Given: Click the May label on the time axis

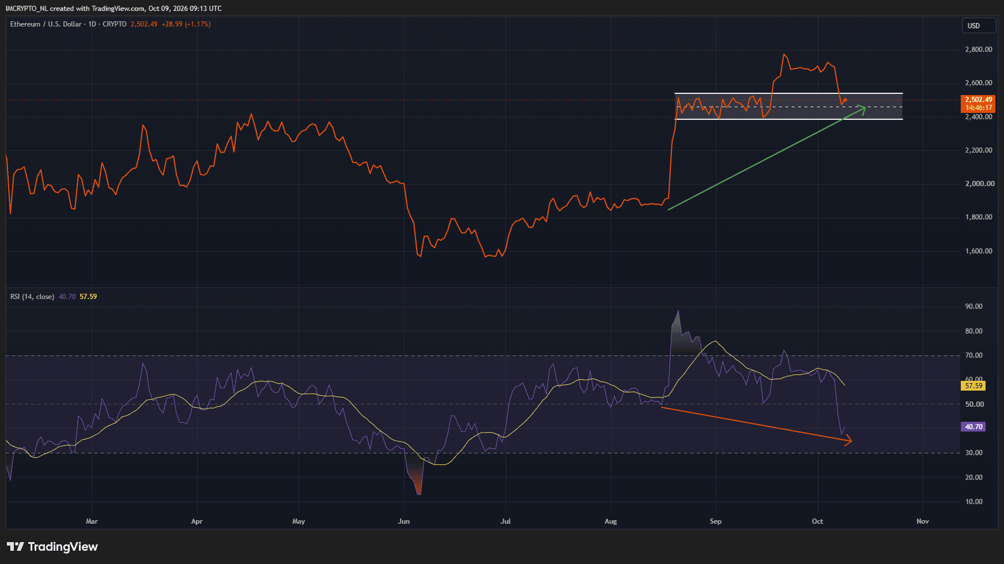Looking at the screenshot, I should pyautogui.click(x=299, y=521).
